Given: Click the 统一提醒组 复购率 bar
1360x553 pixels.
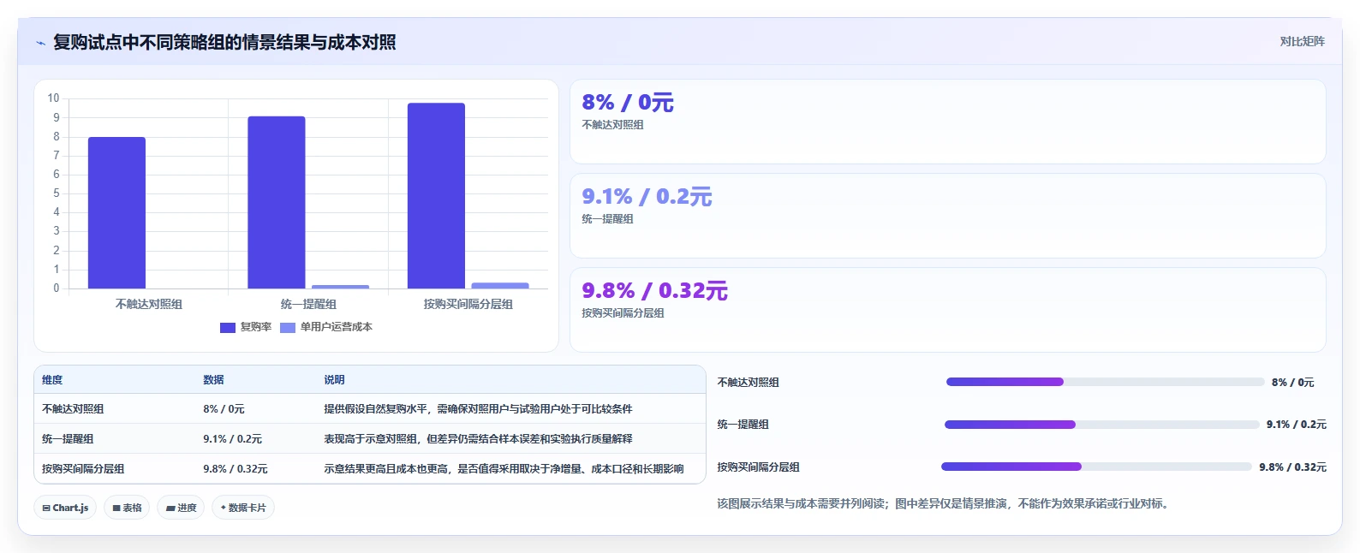Looking at the screenshot, I should [277, 202].
